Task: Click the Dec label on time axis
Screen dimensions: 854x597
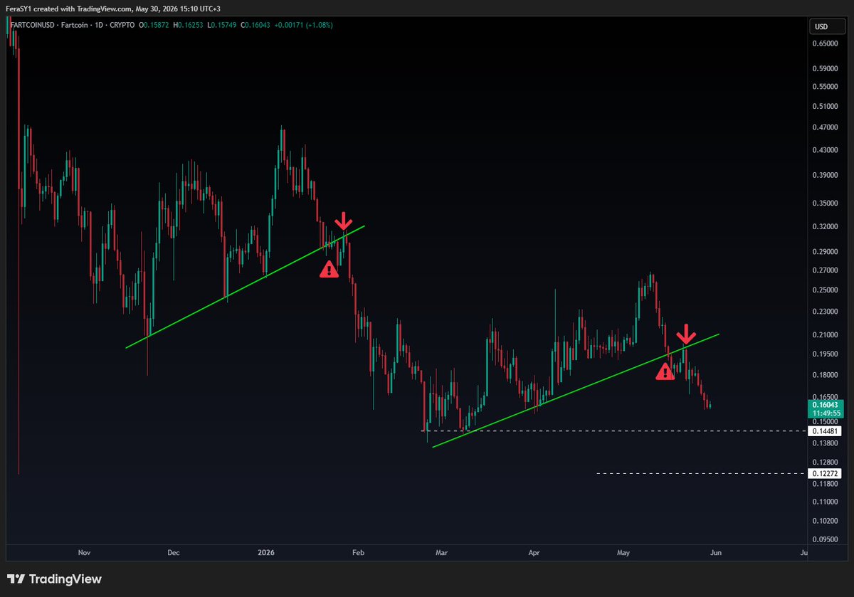Action: (x=174, y=552)
